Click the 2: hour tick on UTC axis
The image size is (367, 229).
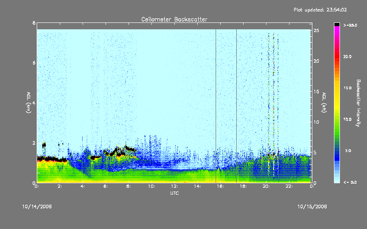60,186
